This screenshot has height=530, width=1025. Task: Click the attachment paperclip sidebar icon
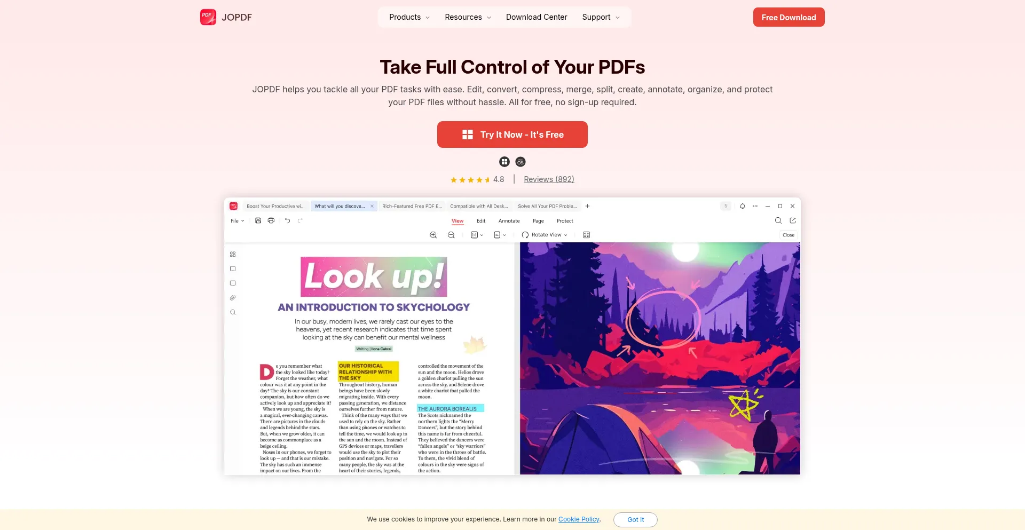[233, 298]
